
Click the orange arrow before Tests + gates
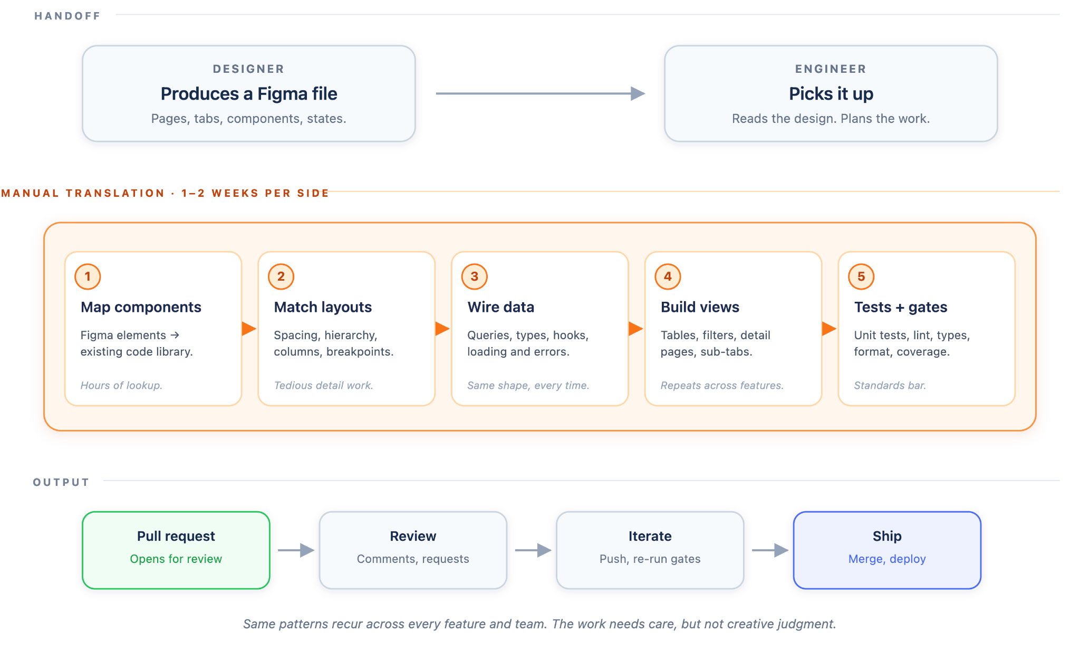[829, 329]
